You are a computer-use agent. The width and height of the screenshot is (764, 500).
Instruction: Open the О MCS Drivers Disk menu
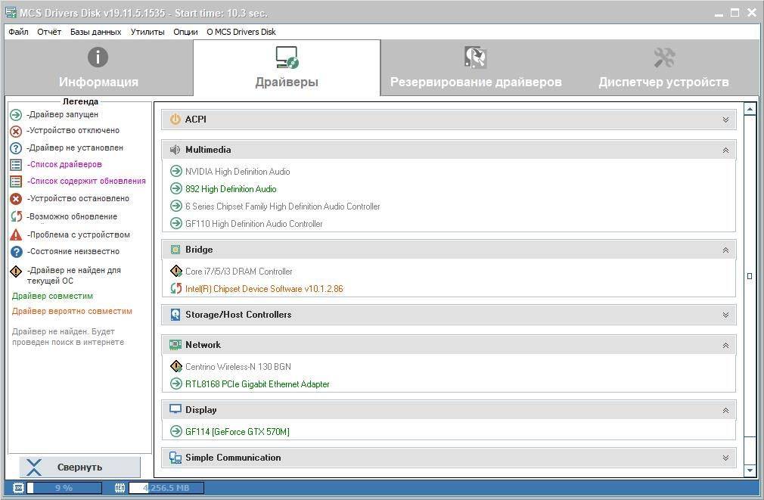point(241,32)
